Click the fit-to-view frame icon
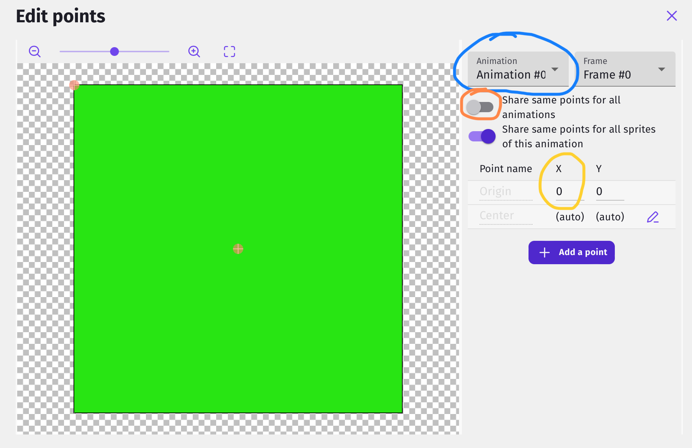The height and width of the screenshot is (448, 692). pyautogui.click(x=229, y=52)
